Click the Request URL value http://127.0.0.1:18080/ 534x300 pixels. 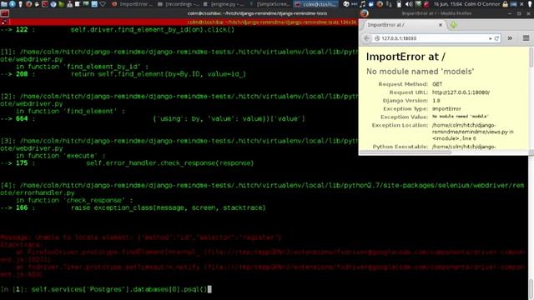click(461, 92)
